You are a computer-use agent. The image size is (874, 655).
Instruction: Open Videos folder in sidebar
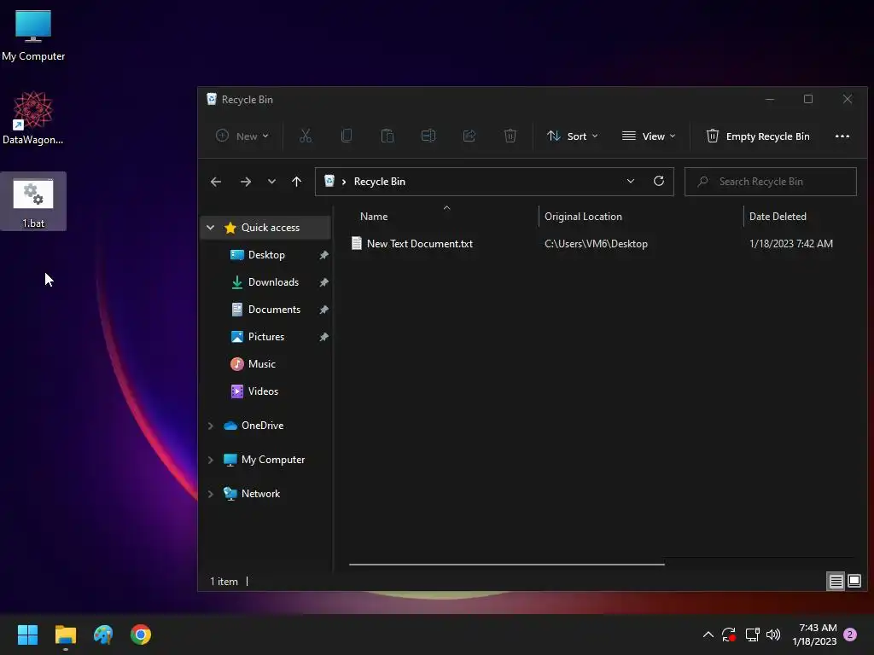(x=263, y=391)
